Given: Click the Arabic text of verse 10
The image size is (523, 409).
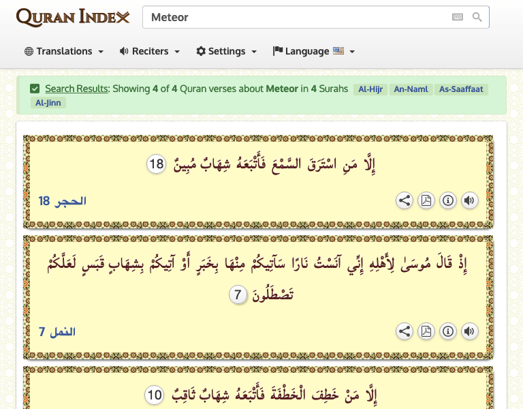Looking at the screenshot, I should (x=274, y=395).
